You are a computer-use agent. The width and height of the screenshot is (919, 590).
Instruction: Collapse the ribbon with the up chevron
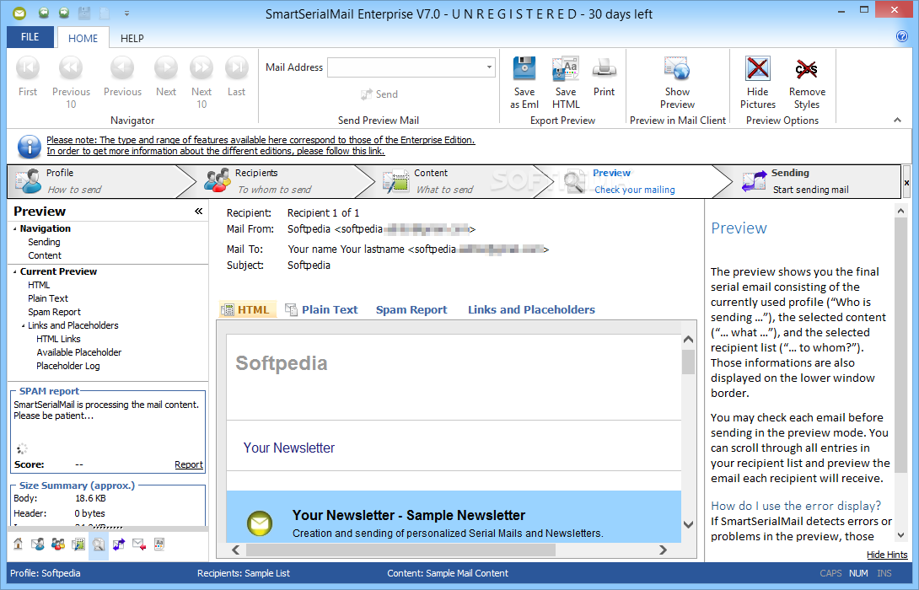(897, 121)
